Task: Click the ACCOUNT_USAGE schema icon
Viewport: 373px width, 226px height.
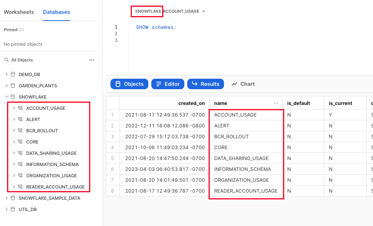Action: [x=21, y=108]
